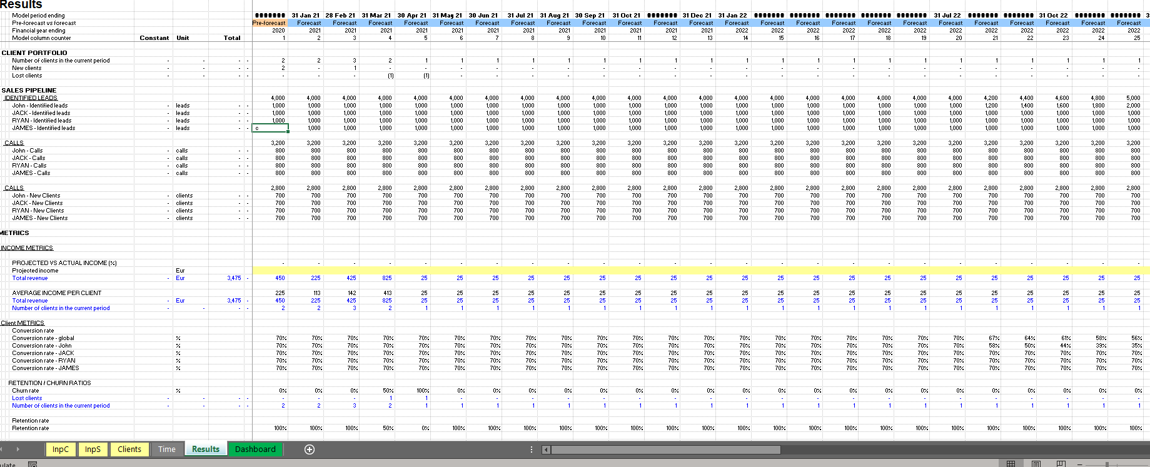Select the '100%' churn rate value

(x=423, y=391)
